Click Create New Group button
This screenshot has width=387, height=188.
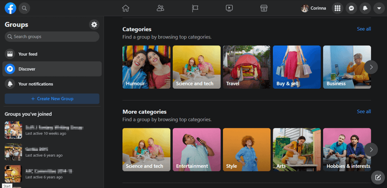click(52, 99)
